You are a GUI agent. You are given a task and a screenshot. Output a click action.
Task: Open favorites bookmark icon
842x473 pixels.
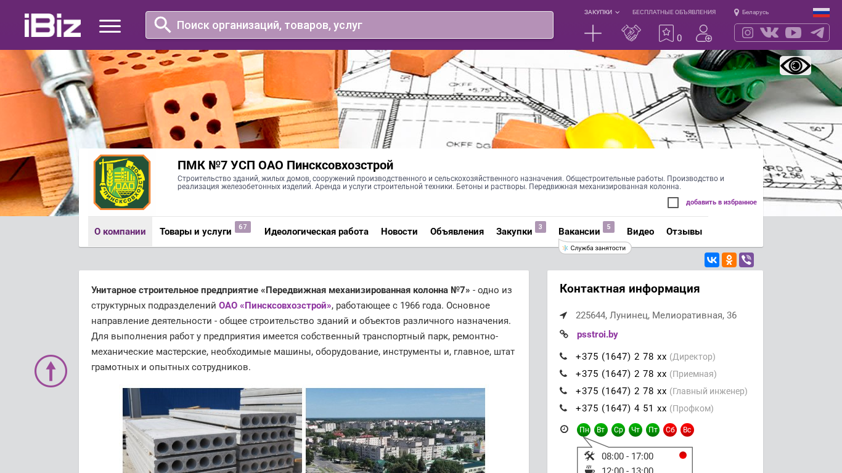(x=666, y=33)
